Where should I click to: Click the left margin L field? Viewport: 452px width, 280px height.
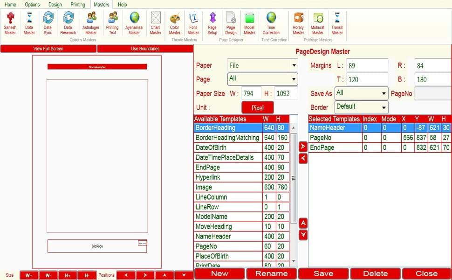[x=367, y=65]
